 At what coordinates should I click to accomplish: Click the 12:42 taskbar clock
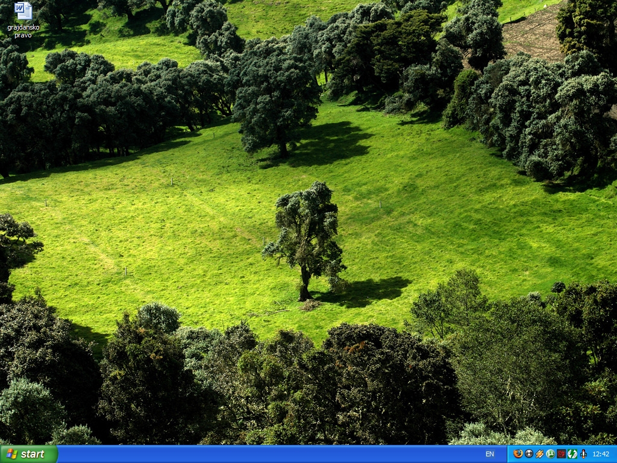click(601, 454)
